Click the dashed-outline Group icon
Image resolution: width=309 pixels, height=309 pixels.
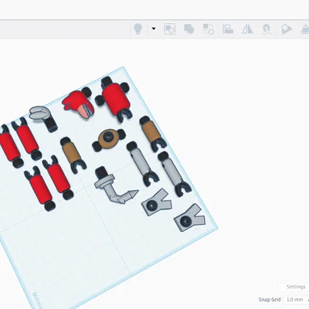(x=170, y=29)
